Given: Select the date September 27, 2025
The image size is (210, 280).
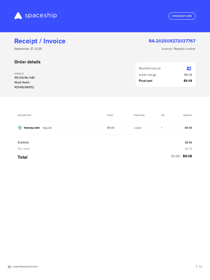Looking at the screenshot, I should [x=28, y=49].
